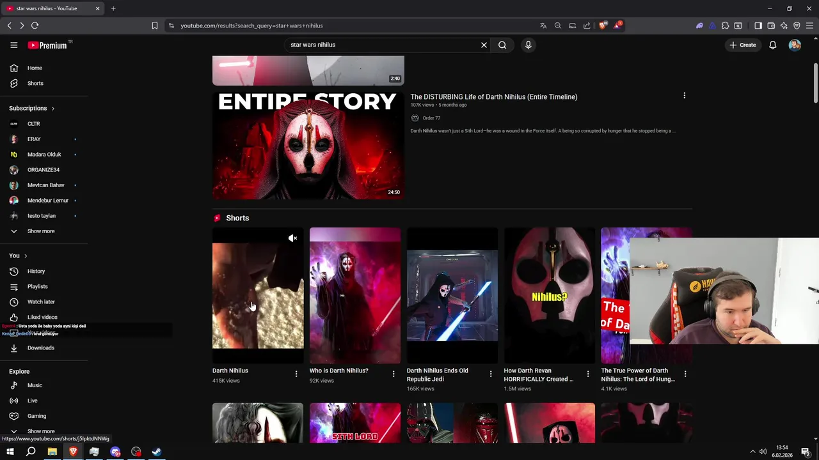Open the zoom control in address bar

coord(558,26)
